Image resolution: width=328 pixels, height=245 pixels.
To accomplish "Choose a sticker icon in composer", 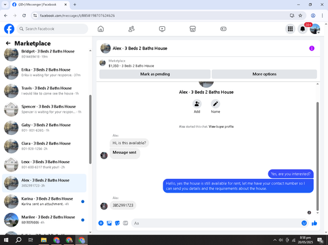I will point(117,223).
